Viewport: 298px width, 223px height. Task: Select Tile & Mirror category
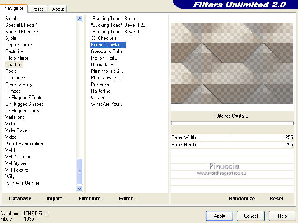pos(17,58)
